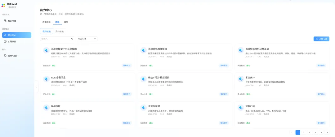Screen dimensions: 335x137
Task: Click 萤石官方 tag on 海康枪机筒机公共基础 card
Action: point(321,66)
